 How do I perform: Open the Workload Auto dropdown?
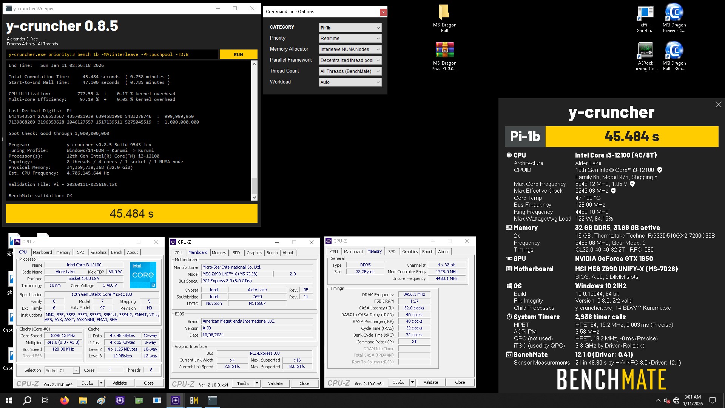(x=350, y=82)
